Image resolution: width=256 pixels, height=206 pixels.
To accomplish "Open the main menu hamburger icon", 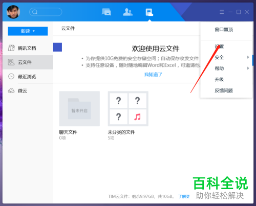I will 222,12.
